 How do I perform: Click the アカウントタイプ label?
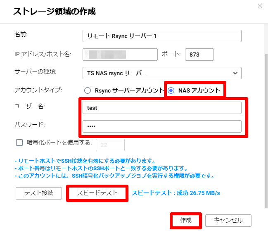coord(38,90)
